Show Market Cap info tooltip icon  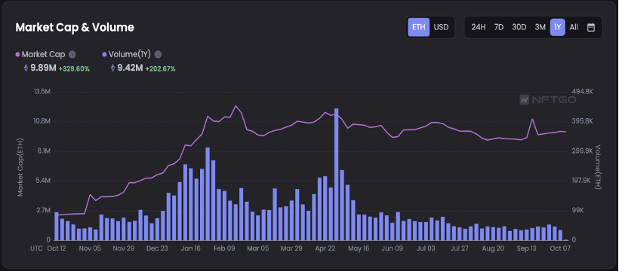point(72,54)
